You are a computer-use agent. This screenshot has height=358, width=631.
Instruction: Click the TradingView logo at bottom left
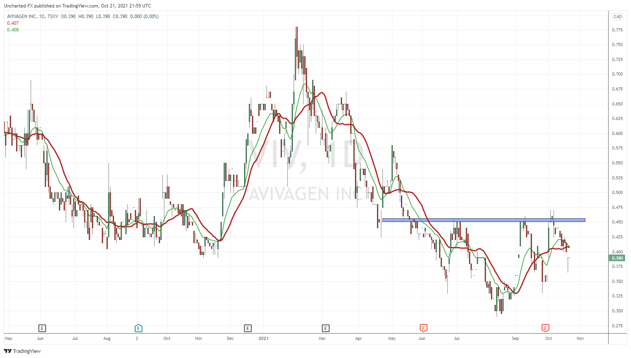(x=22, y=351)
